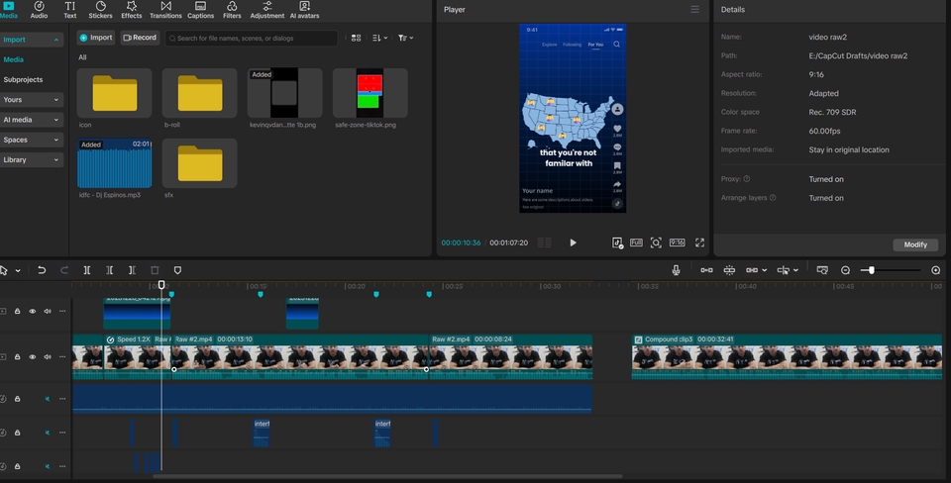Switch to the Captions tab

[200, 10]
